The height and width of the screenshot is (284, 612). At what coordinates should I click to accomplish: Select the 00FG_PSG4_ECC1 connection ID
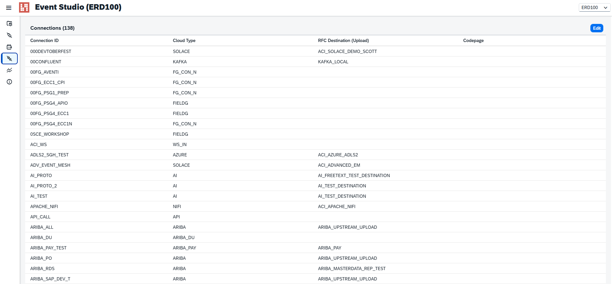pos(50,113)
